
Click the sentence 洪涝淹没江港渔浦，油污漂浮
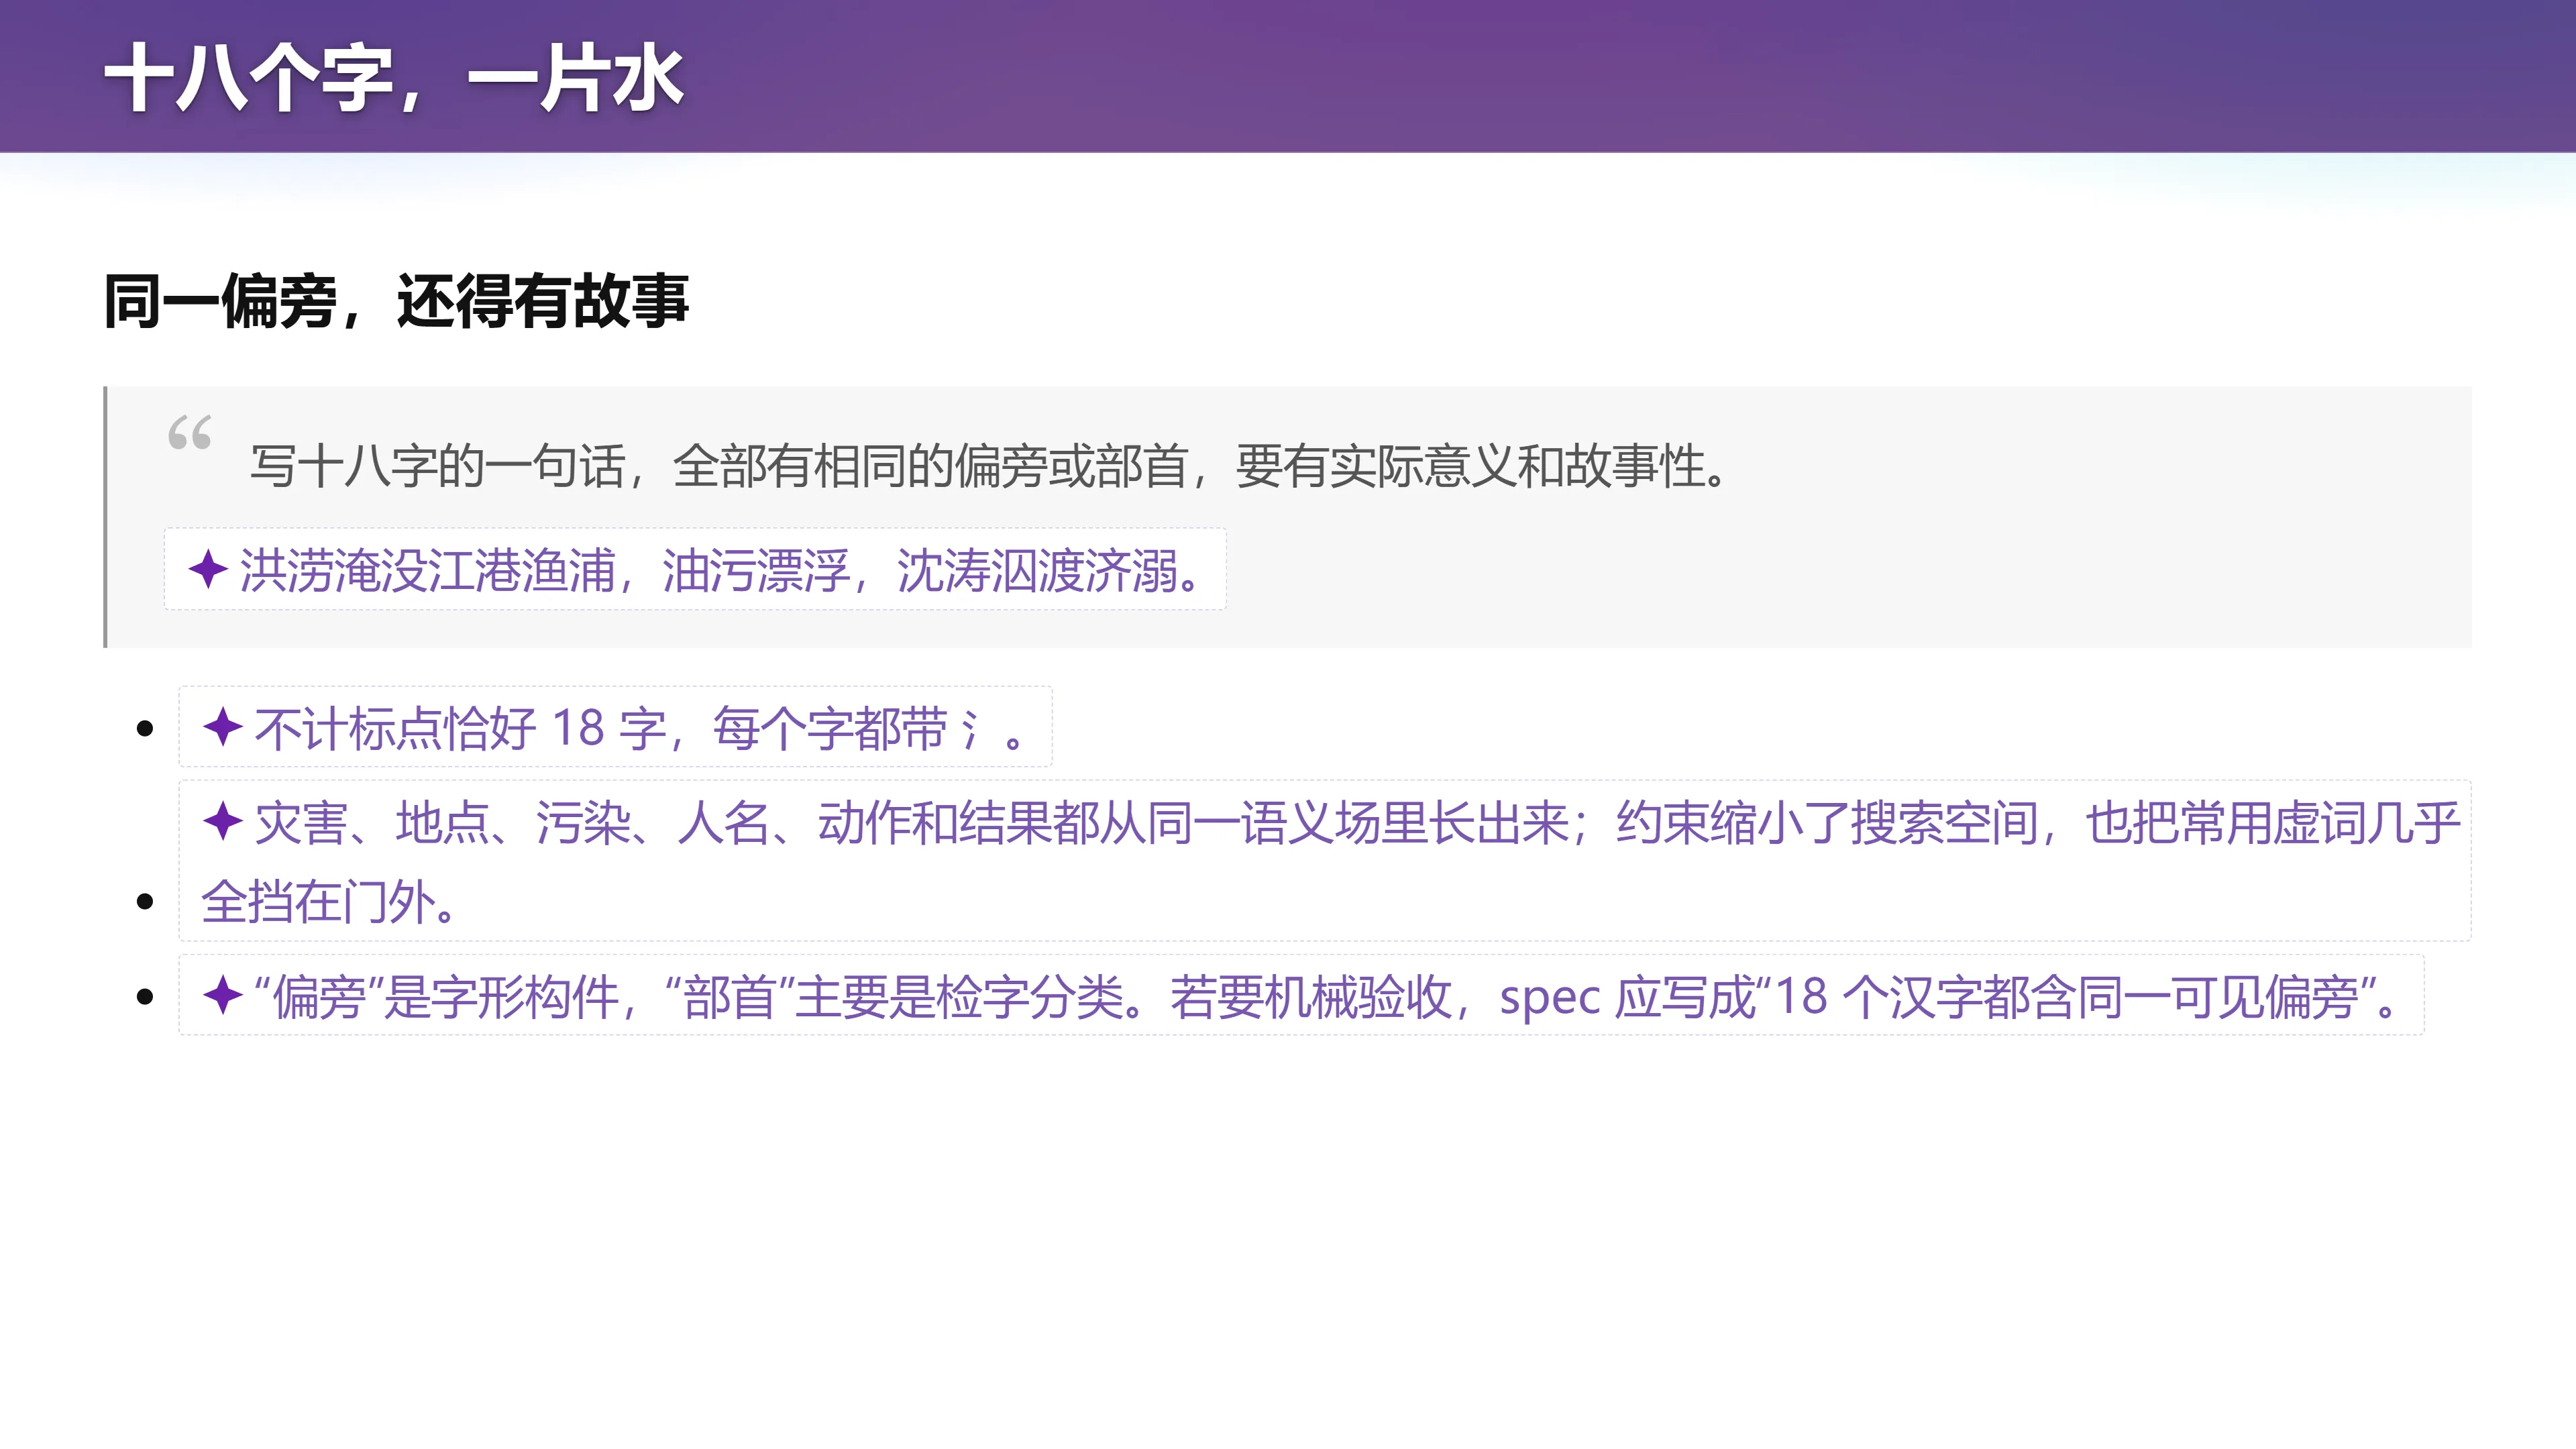point(720,570)
